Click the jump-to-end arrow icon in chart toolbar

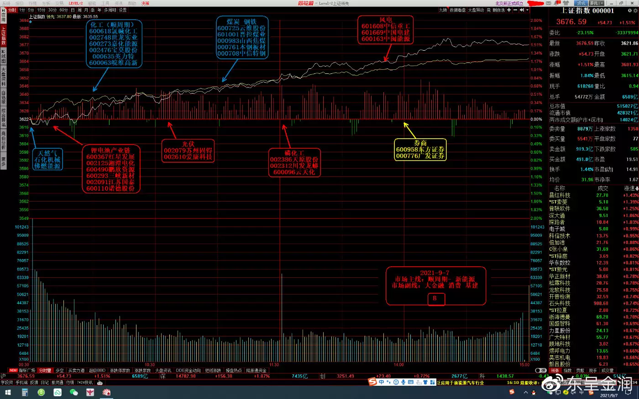pyautogui.click(x=521, y=10)
